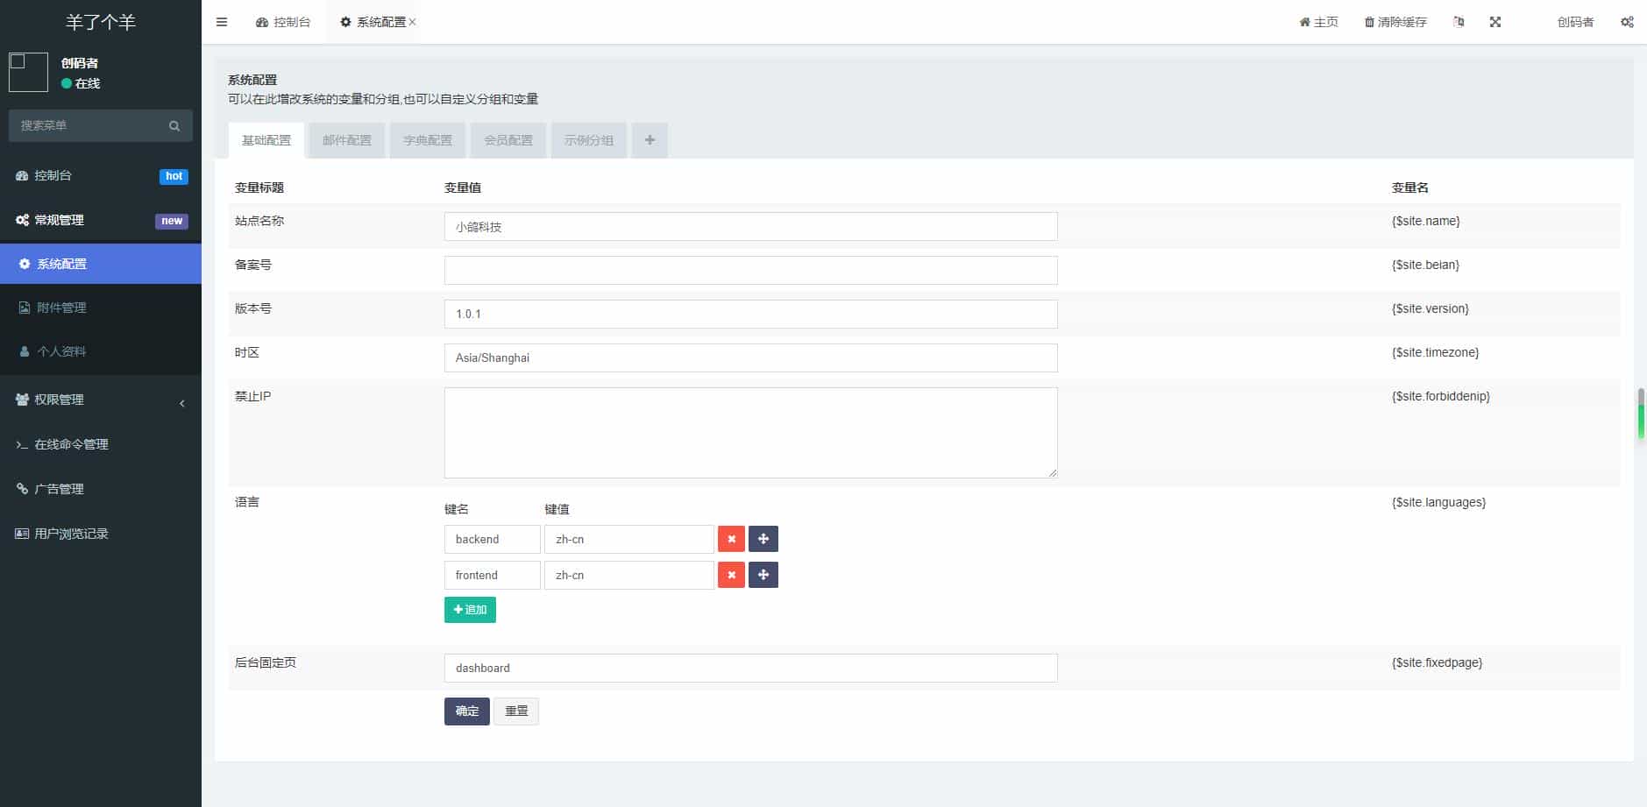The height and width of the screenshot is (807, 1647).
Task: Click the {$site.version} variable name
Action: (1430, 308)
